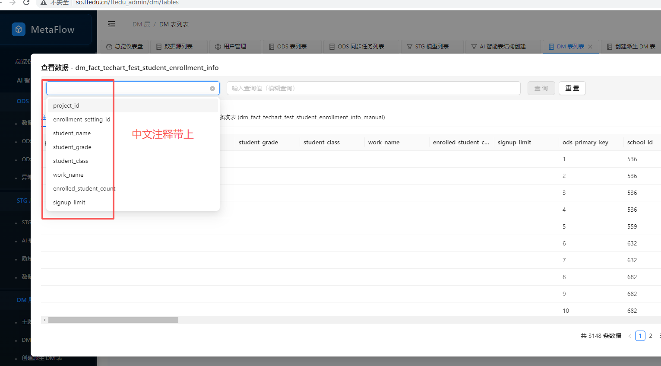This screenshot has width=661, height=366.
Task: Close the DM 表列表 tab
Action: click(x=590, y=47)
